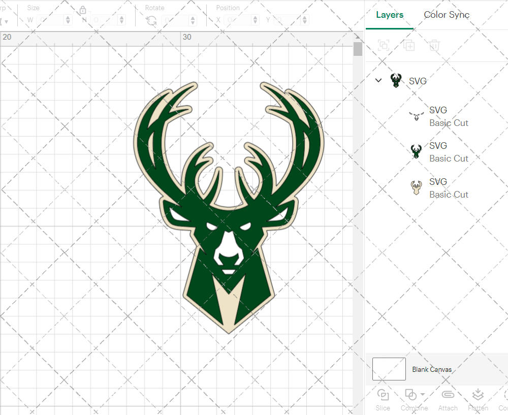Click the canvas scroll up arrow
The image size is (508, 415).
pos(358,36)
